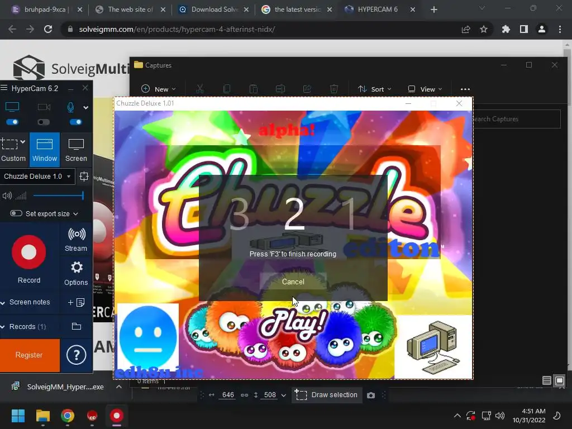Click the orange Register button

29,355
